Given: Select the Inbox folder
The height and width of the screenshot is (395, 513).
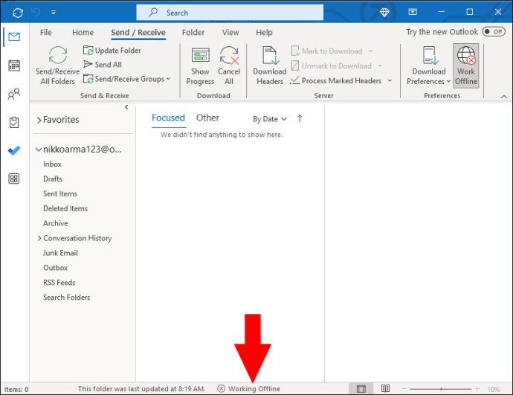Looking at the screenshot, I should (52, 164).
